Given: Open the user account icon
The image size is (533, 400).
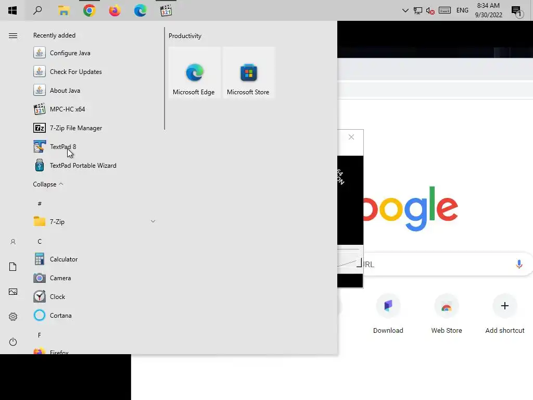Looking at the screenshot, I should pyautogui.click(x=13, y=242).
